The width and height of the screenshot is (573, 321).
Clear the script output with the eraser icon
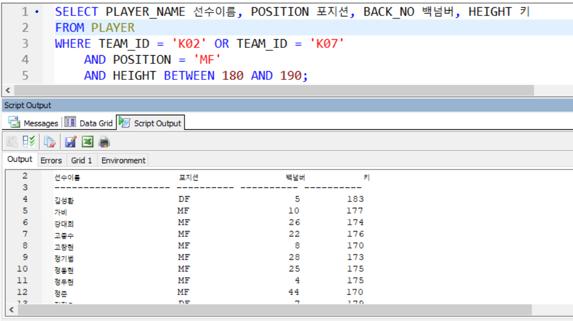coord(49,141)
